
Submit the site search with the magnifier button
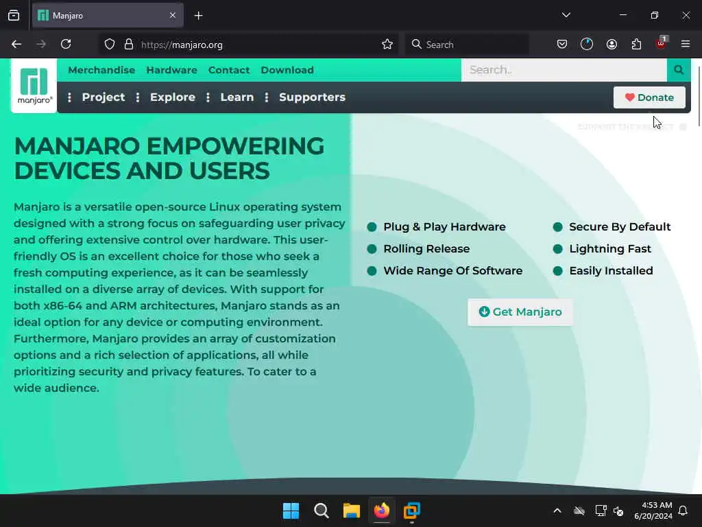(x=679, y=70)
